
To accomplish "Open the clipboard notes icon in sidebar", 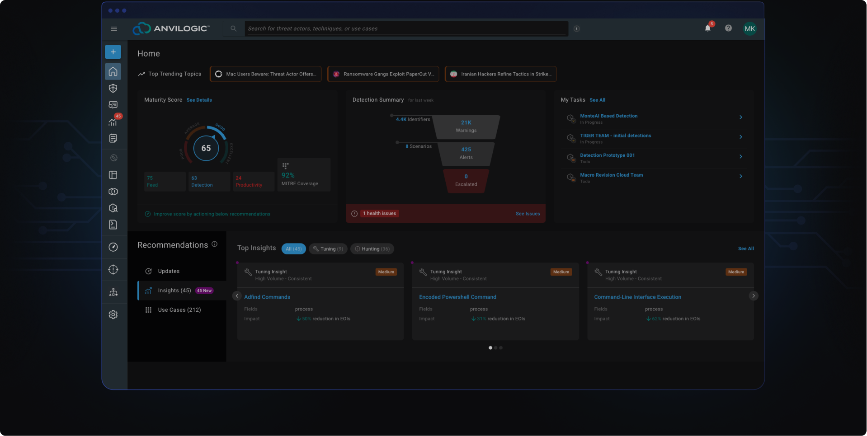I will [113, 138].
